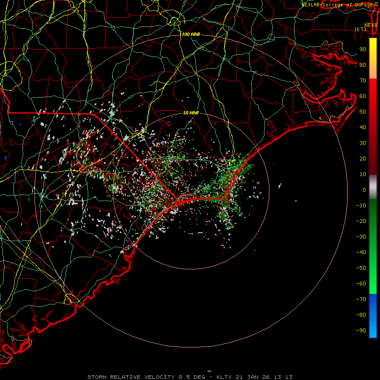This screenshot has width=380, height=380.
Task: Click the positive 10 knot scale label
Action: click(363, 174)
